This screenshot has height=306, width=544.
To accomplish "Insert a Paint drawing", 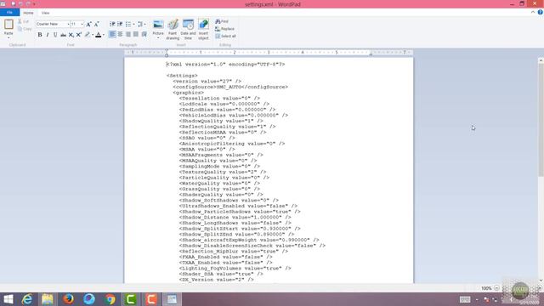I will (173, 29).
